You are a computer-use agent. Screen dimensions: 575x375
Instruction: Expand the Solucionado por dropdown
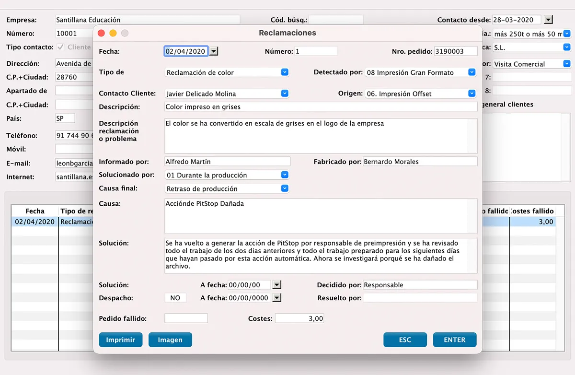point(285,175)
